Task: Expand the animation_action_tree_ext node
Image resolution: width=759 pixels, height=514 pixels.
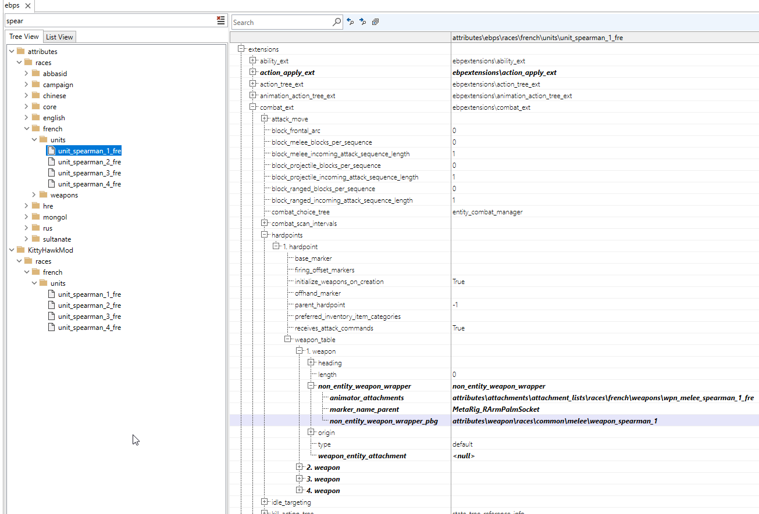Action: (253, 95)
